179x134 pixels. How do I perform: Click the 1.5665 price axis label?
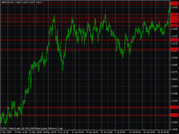[x=174, y=79]
